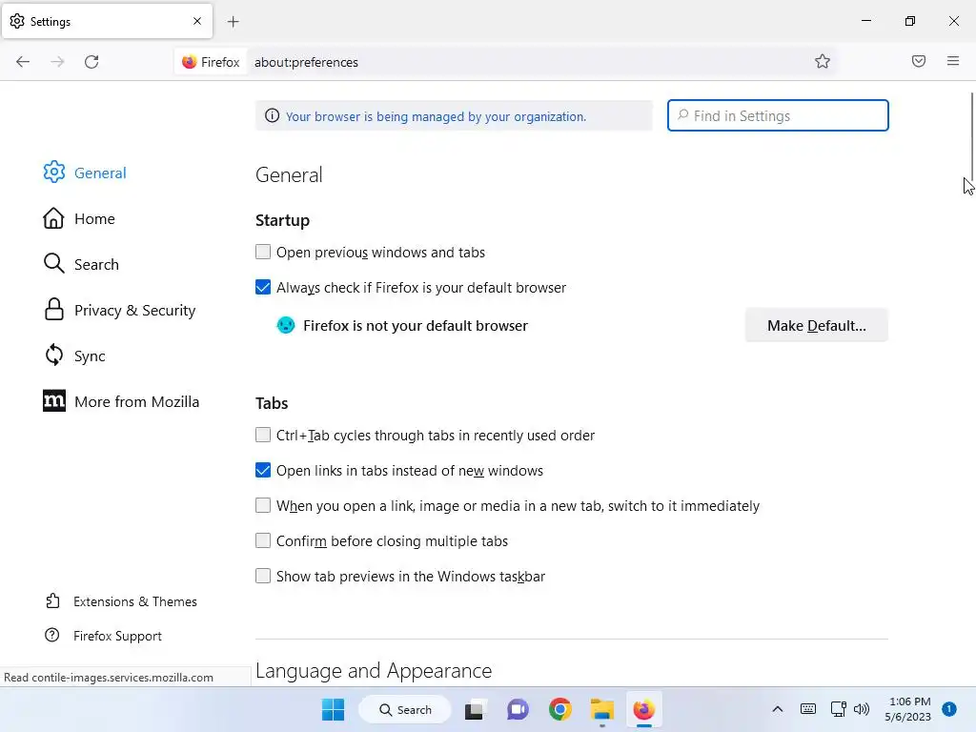Open the volume control in system tray
This screenshot has height=732, width=976.
(x=862, y=709)
